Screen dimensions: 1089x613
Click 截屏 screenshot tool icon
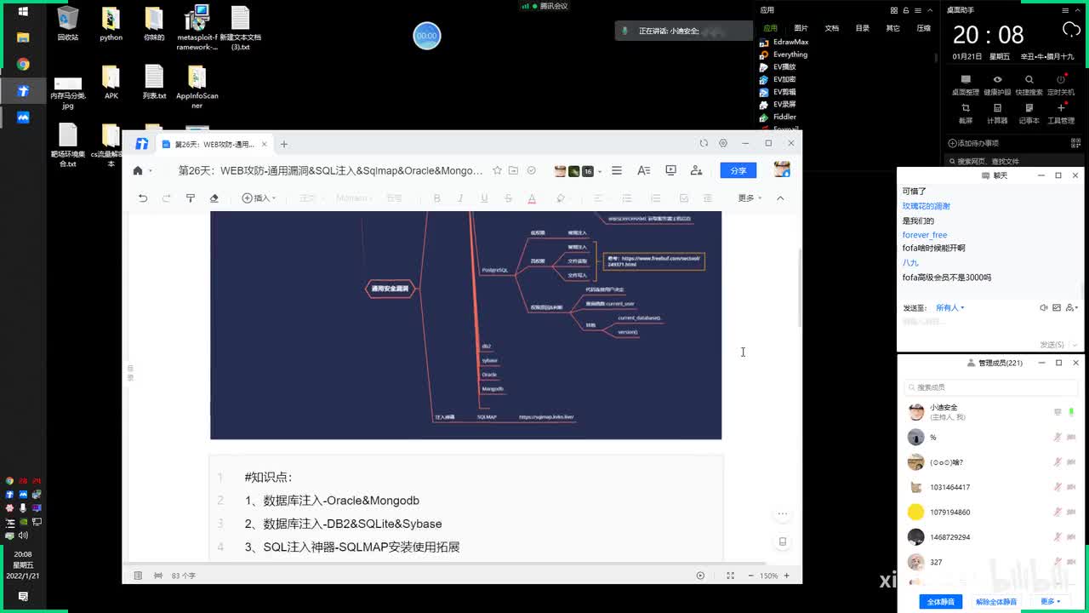[x=966, y=113]
